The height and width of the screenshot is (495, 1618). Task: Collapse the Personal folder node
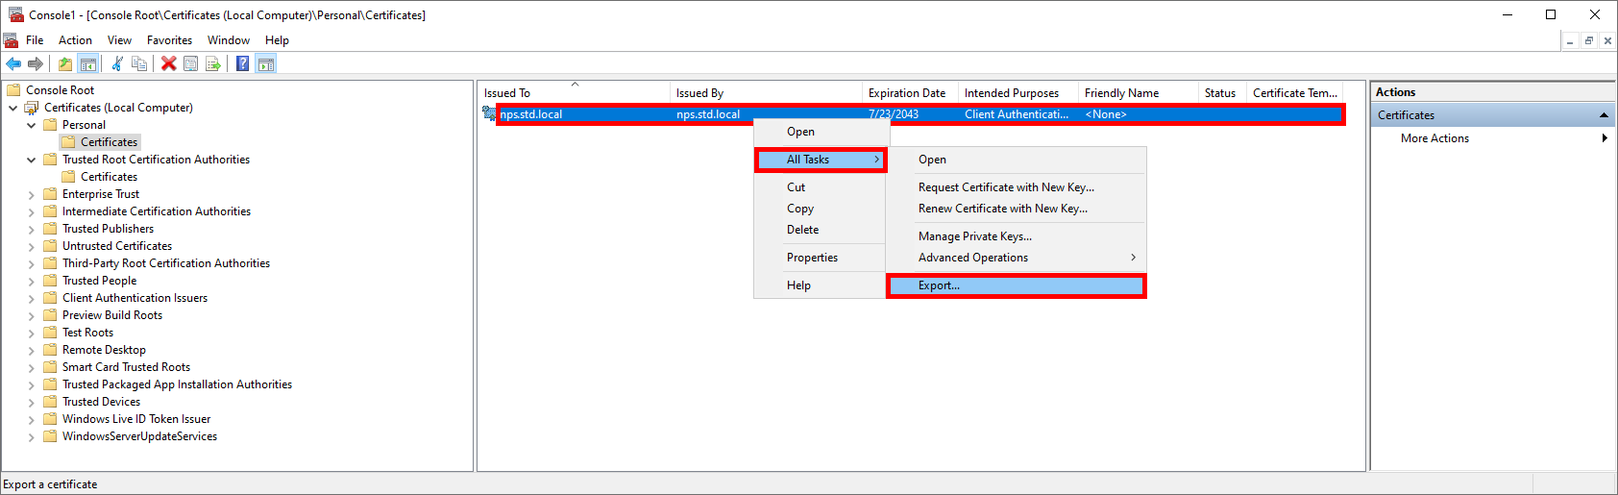[31, 126]
